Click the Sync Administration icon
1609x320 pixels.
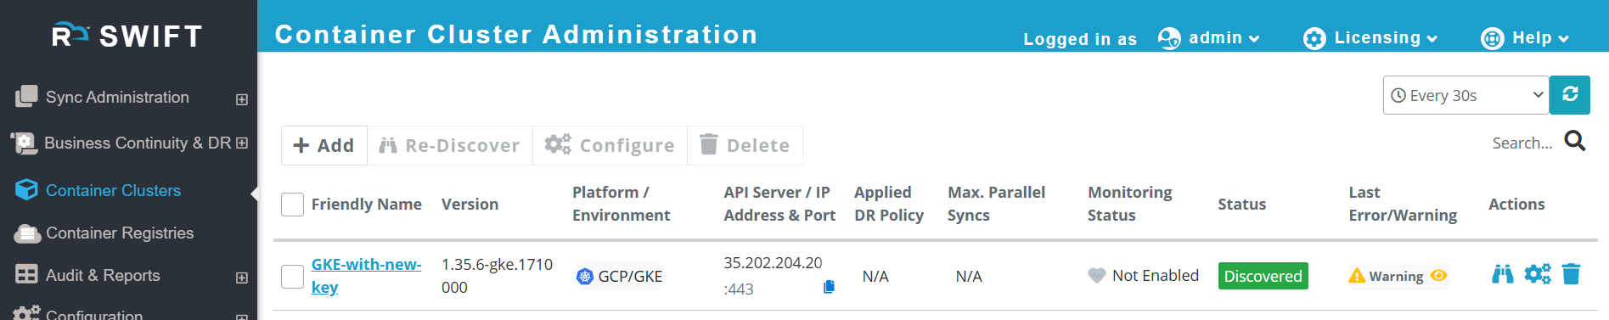pos(26,96)
